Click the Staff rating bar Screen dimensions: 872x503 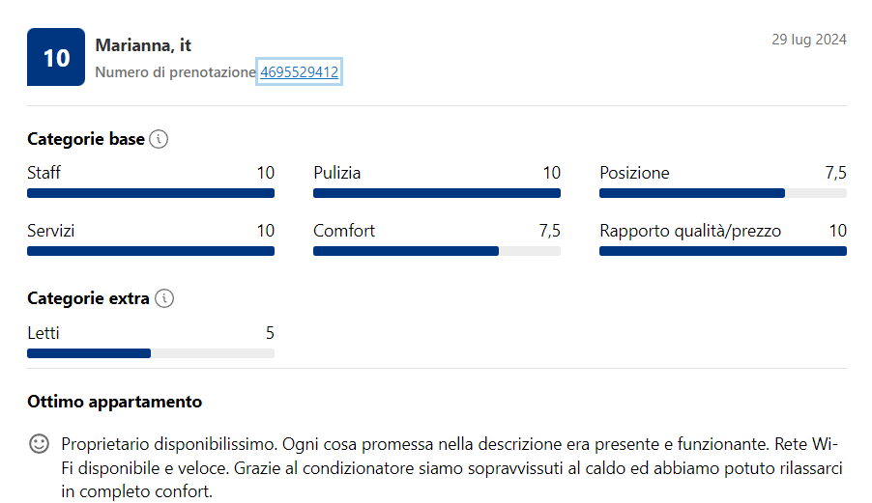coord(151,193)
